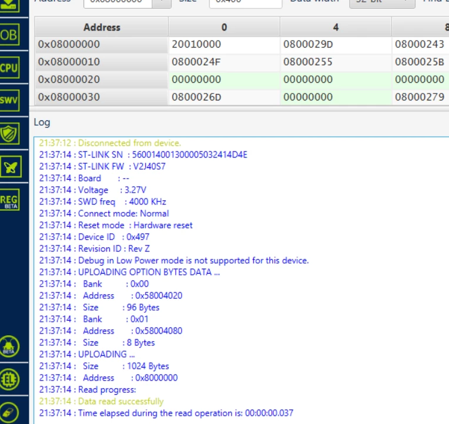Viewport: 449px width, 424px height.
Task: Click 'Address : 0x58004020' log line
Action: click(x=110, y=295)
